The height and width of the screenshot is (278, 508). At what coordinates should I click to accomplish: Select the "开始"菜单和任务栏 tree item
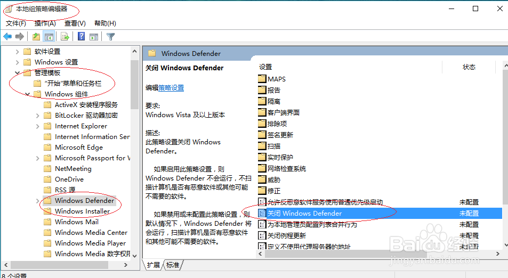(73, 84)
